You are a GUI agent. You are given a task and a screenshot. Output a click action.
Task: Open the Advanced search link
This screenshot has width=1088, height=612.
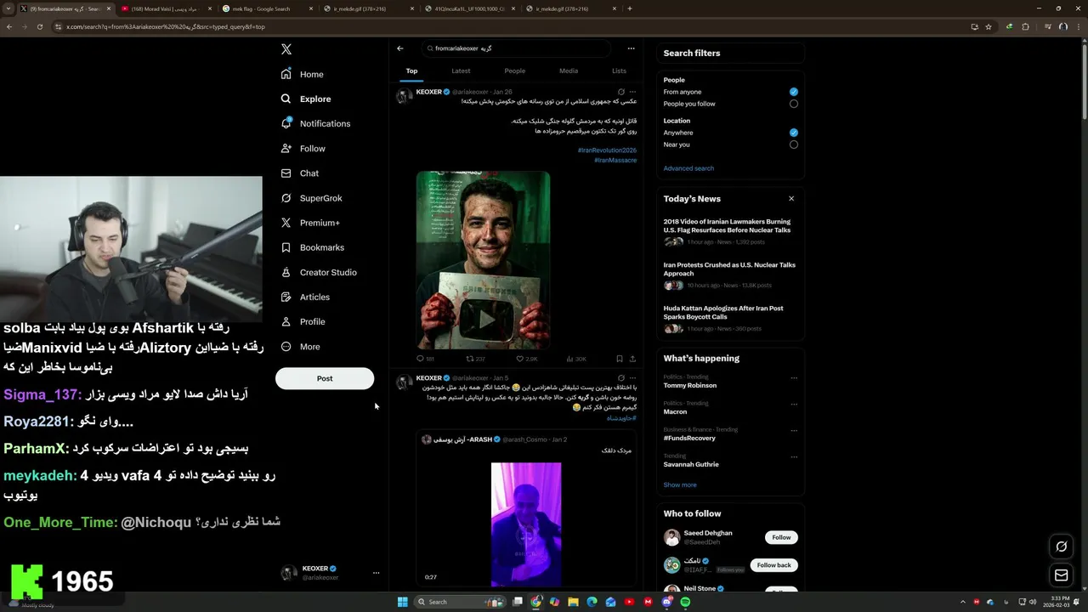(688, 168)
